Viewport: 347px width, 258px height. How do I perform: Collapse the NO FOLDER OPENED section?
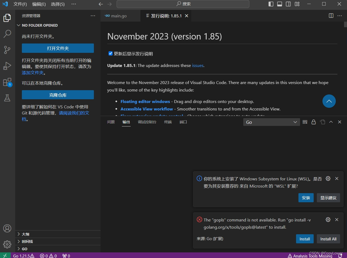(58, 25)
